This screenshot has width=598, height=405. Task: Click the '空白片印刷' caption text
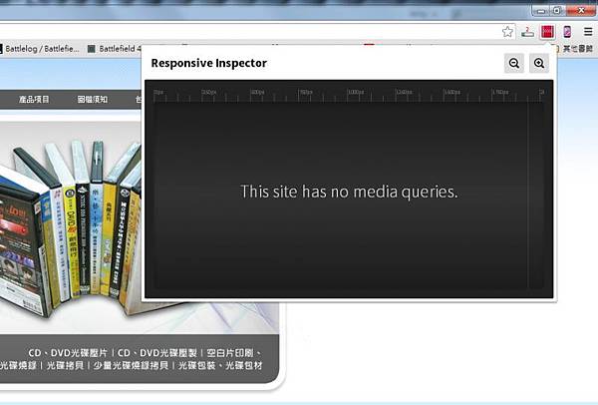click(230, 353)
